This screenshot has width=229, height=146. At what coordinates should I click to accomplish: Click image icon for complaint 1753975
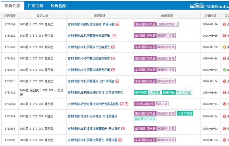113,70
